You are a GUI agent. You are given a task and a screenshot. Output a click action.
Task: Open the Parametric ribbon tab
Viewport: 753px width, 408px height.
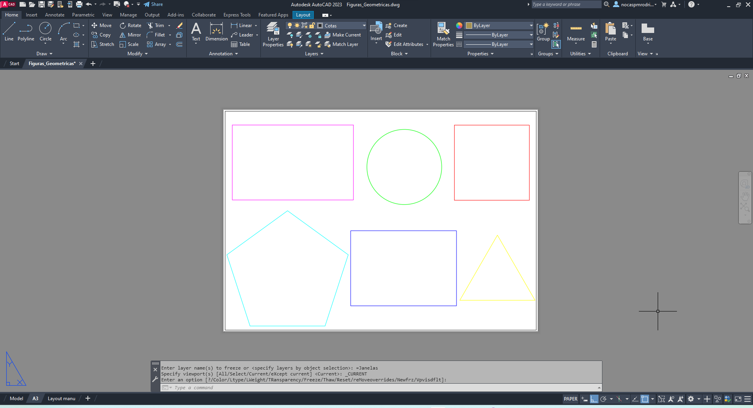pos(83,15)
